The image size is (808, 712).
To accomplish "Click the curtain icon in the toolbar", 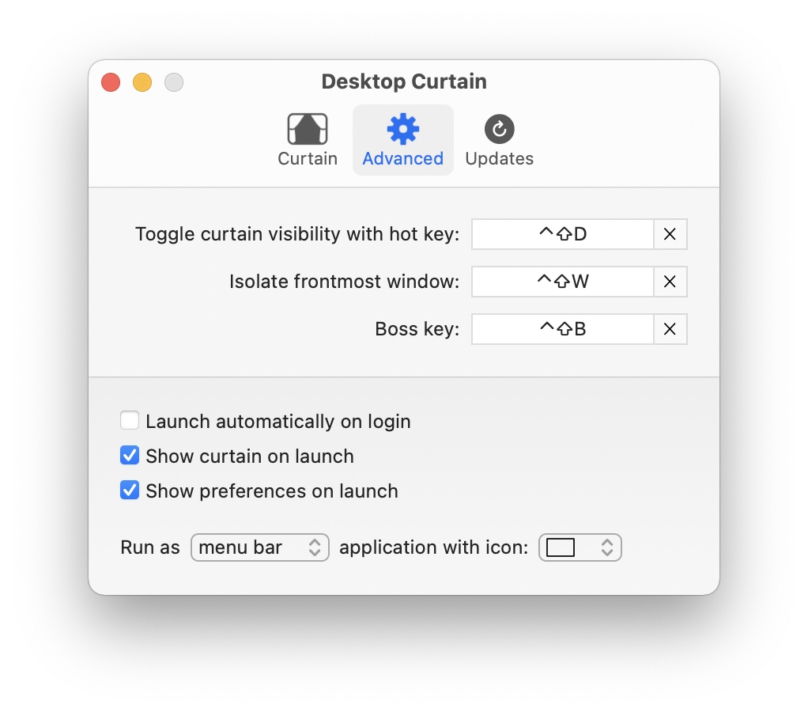I will (x=308, y=129).
